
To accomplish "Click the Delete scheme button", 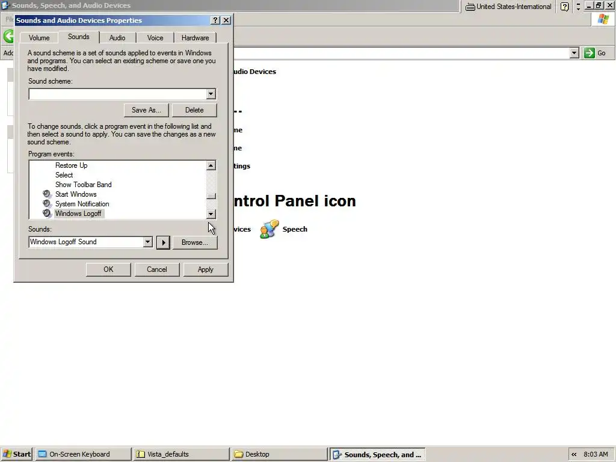I will tap(194, 110).
